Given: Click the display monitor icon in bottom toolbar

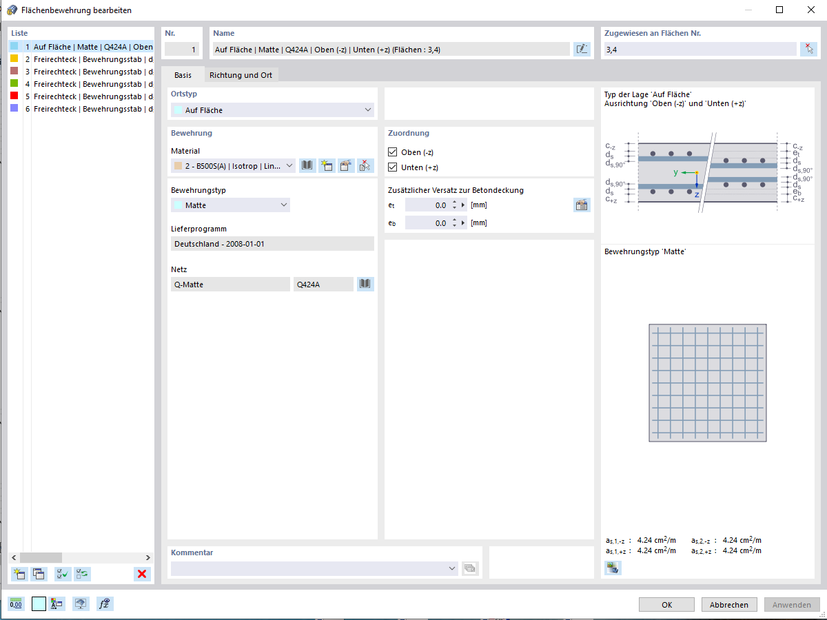Looking at the screenshot, I should (x=81, y=604).
